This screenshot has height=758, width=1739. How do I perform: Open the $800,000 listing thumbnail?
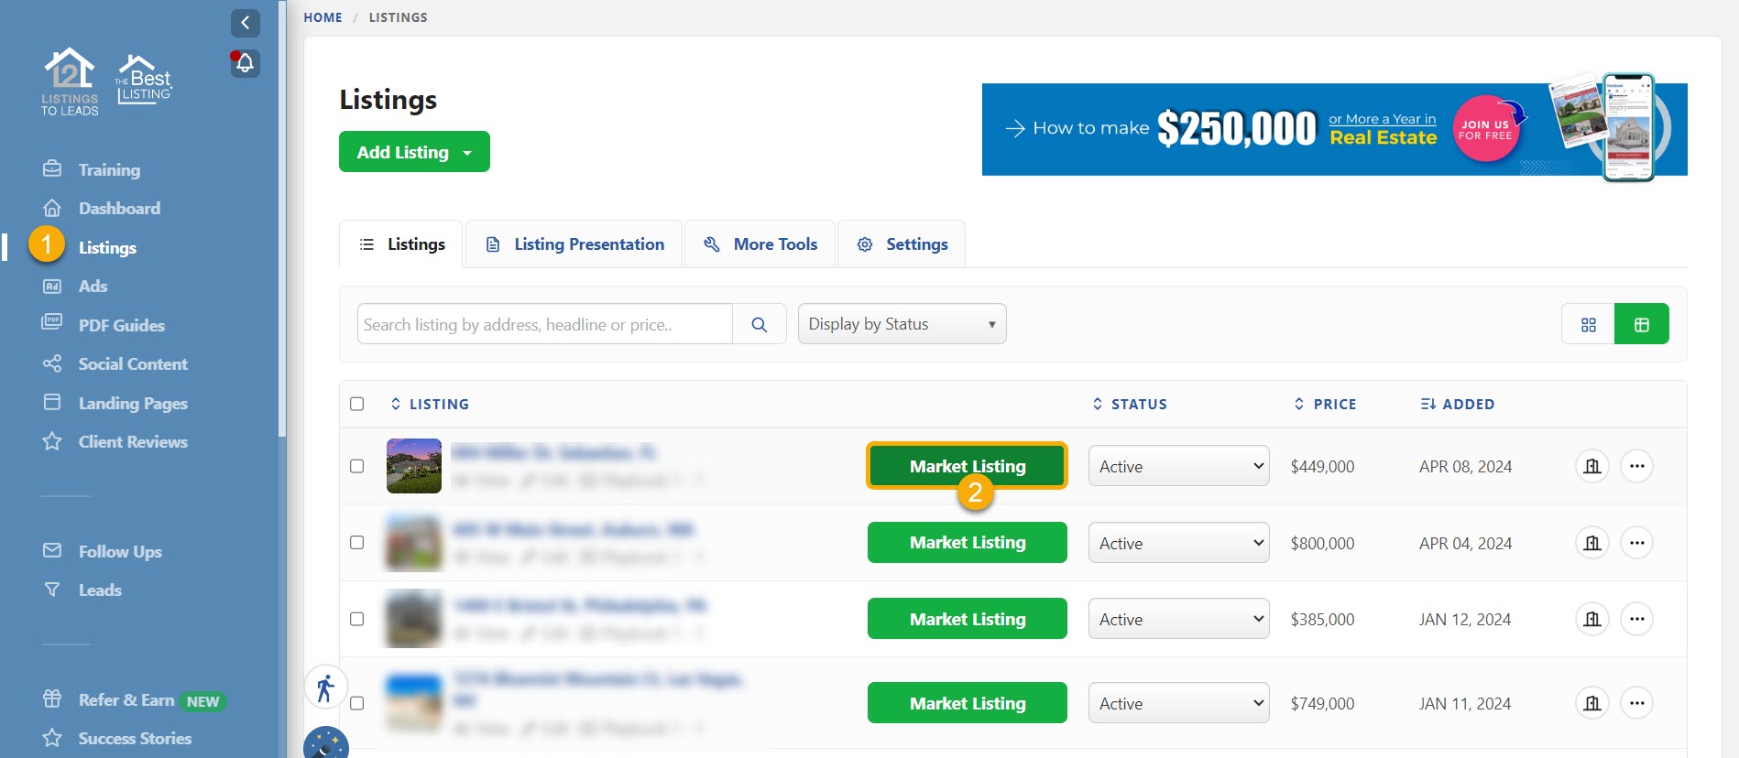tap(414, 543)
